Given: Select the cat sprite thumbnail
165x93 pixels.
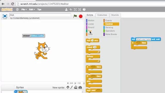Looking at the screenshot, I should tap(21, 92).
